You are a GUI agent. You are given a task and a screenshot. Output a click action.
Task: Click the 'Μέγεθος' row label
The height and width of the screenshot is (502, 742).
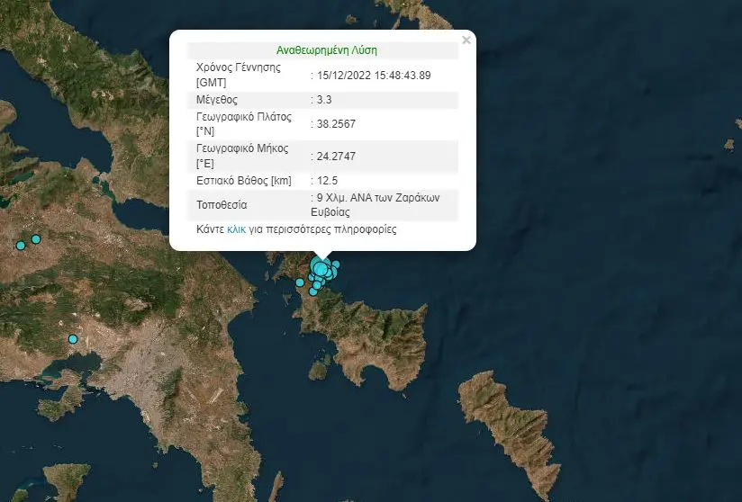pos(217,99)
